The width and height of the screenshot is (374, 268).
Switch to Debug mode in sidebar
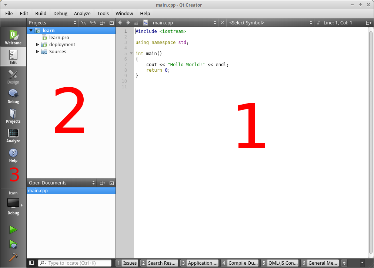point(13,96)
